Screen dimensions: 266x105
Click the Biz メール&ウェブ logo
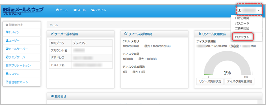(23, 11)
